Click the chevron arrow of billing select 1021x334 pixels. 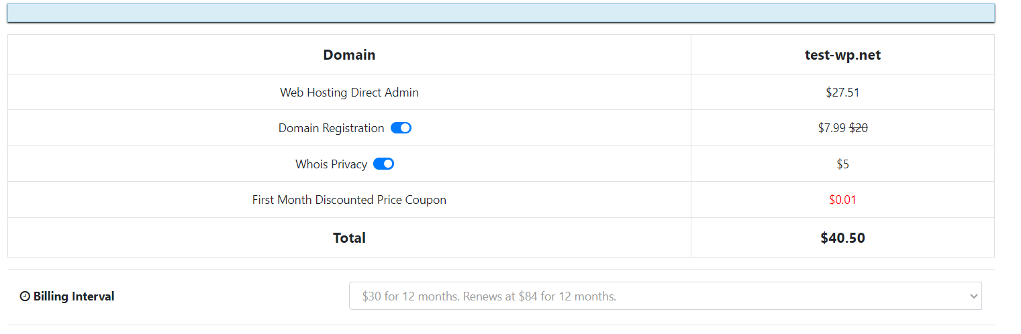coord(973,296)
